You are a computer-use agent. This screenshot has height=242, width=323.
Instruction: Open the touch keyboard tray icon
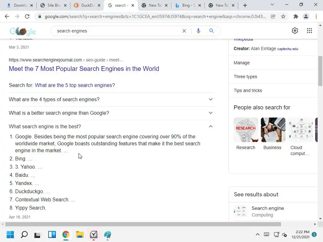tap(266, 234)
